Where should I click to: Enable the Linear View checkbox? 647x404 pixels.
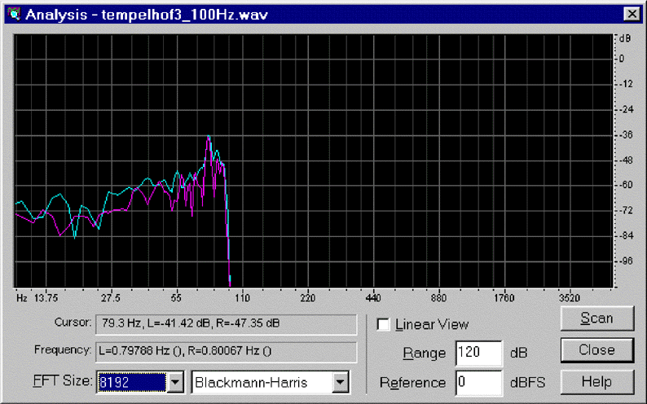pyautogui.click(x=383, y=325)
